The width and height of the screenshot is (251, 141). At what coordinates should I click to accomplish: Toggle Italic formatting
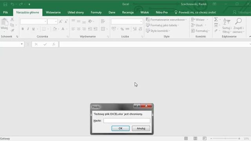28,29
